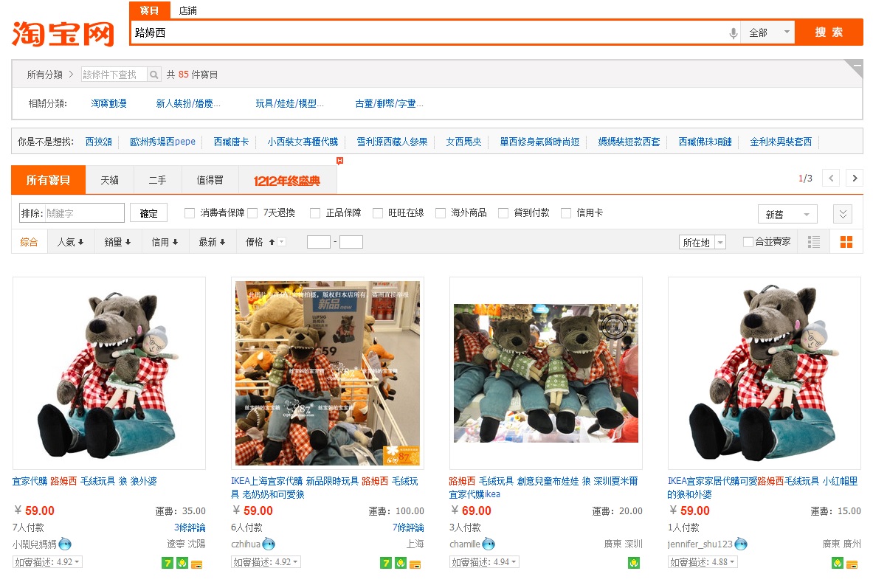
Task: Select the orange grid view icon
Action: pyautogui.click(x=846, y=242)
